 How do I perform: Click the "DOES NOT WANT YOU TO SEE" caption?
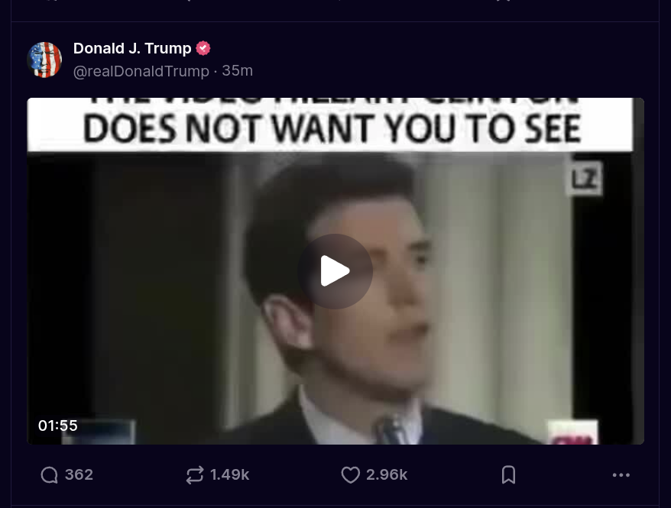pyautogui.click(x=332, y=129)
